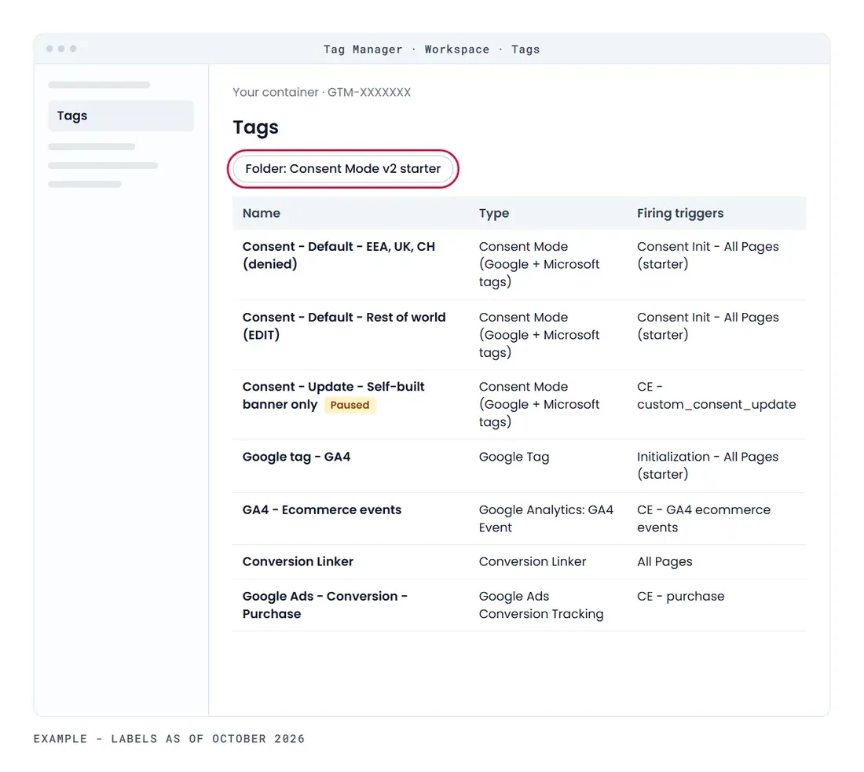The width and height of the screenshot is (864, 772).
Task: Open the Tags item in sidebar
Action: 121,116
